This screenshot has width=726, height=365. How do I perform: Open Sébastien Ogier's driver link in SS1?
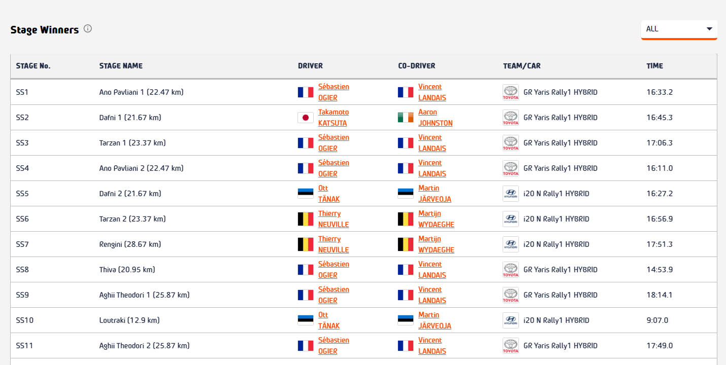pos(334,92)
